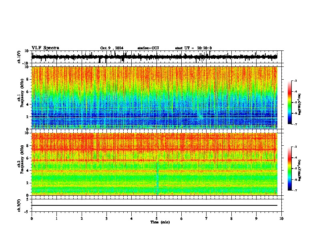Click the "station=OUI" header label

click(x=148, y=48)
